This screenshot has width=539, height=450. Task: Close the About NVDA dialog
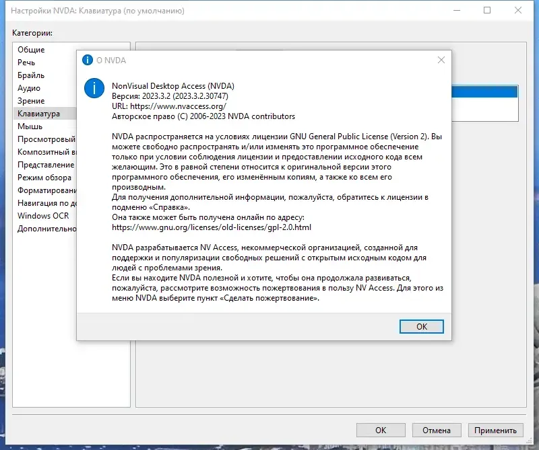click(x=441, y=60)
